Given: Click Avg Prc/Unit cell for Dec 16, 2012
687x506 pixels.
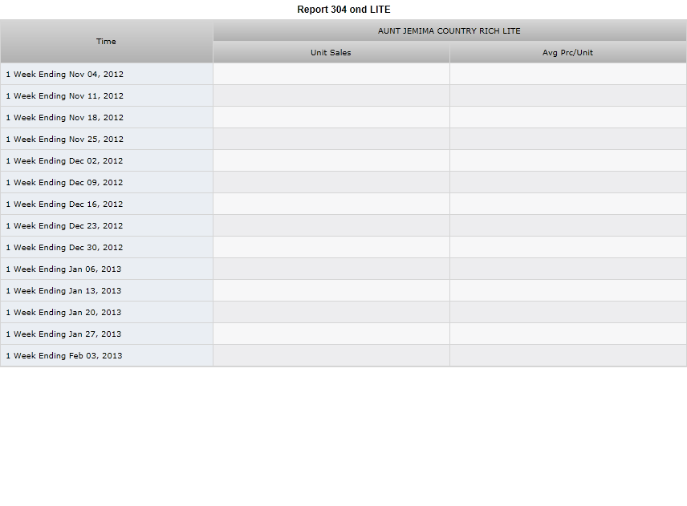Looking at the screenshot, I should click(x=568, y=204).
